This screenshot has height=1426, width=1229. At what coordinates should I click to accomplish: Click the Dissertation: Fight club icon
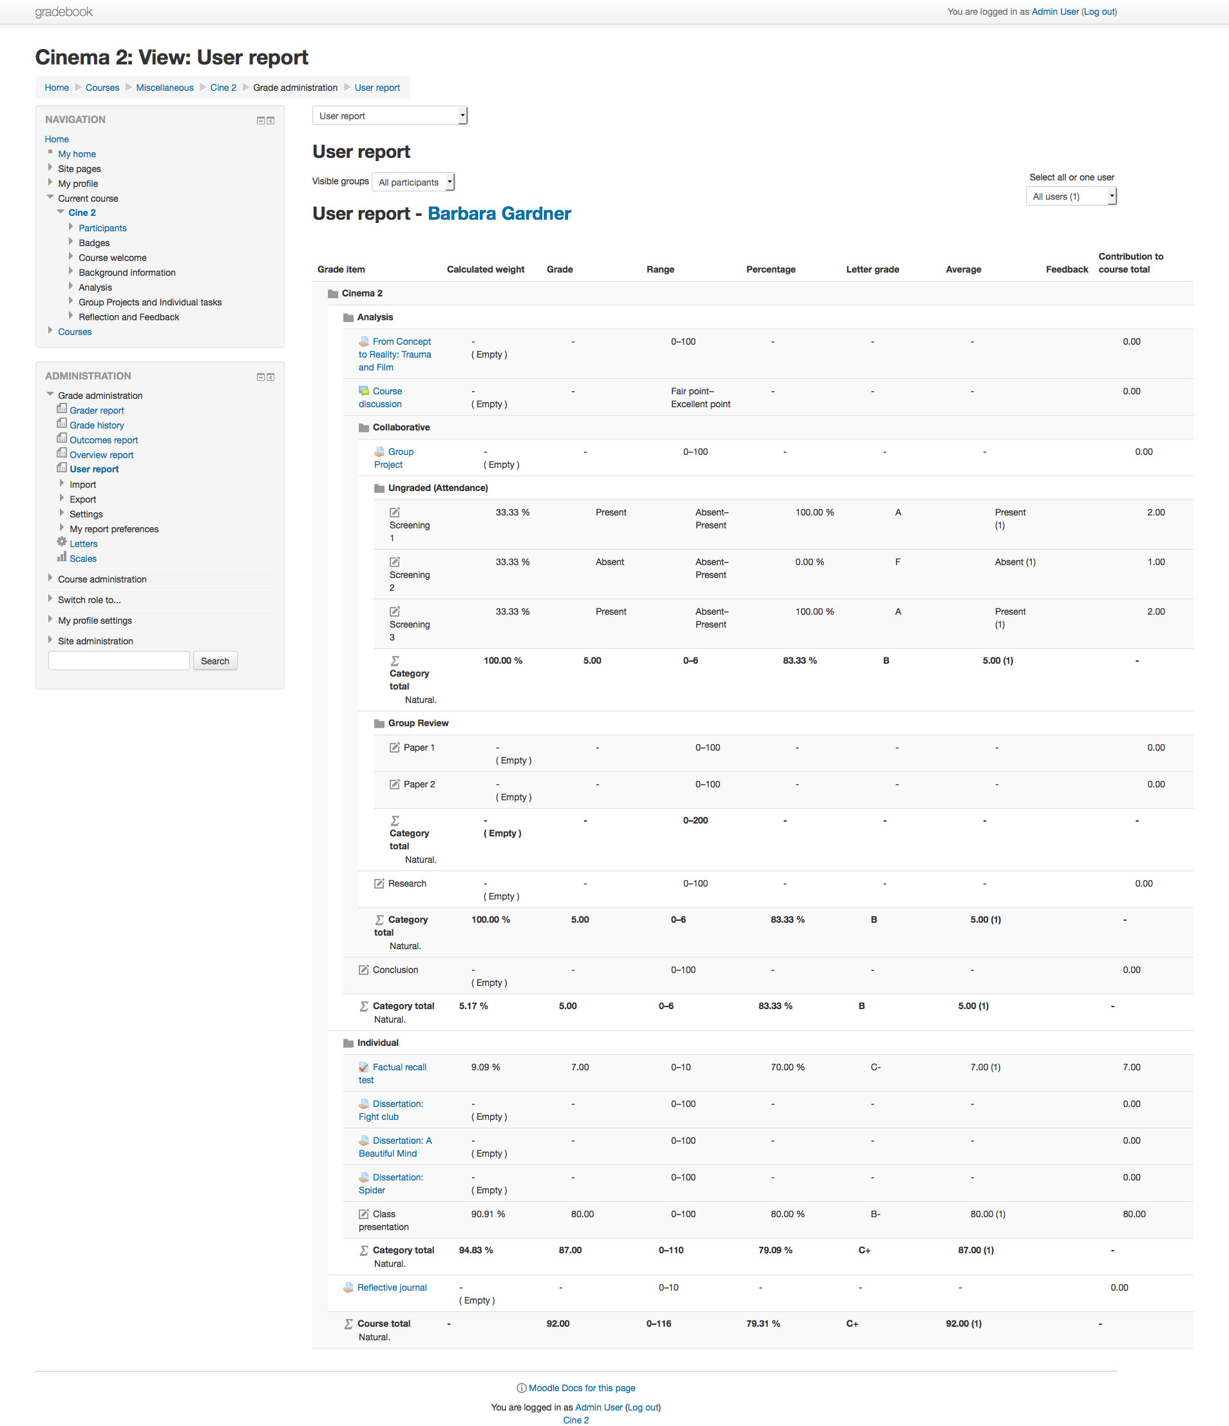364,1104
